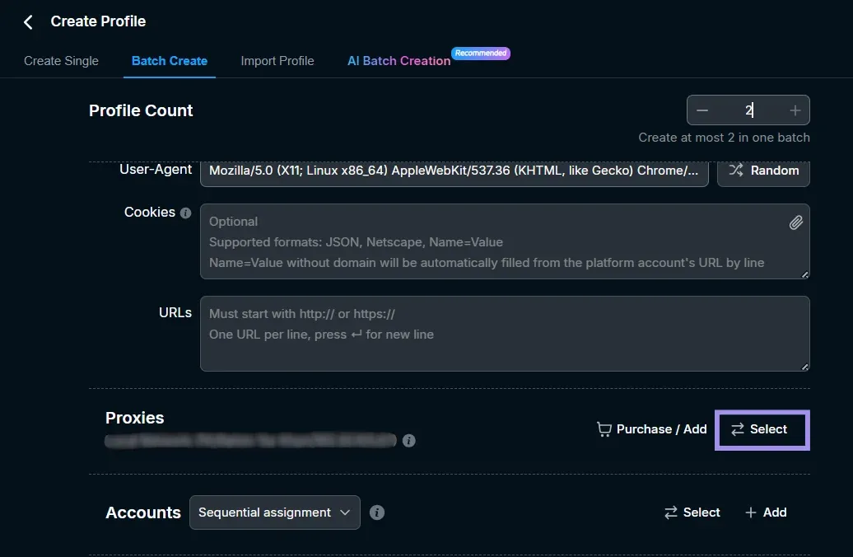
Task: Open the Batch Create tab
Action: click(169, 61)
